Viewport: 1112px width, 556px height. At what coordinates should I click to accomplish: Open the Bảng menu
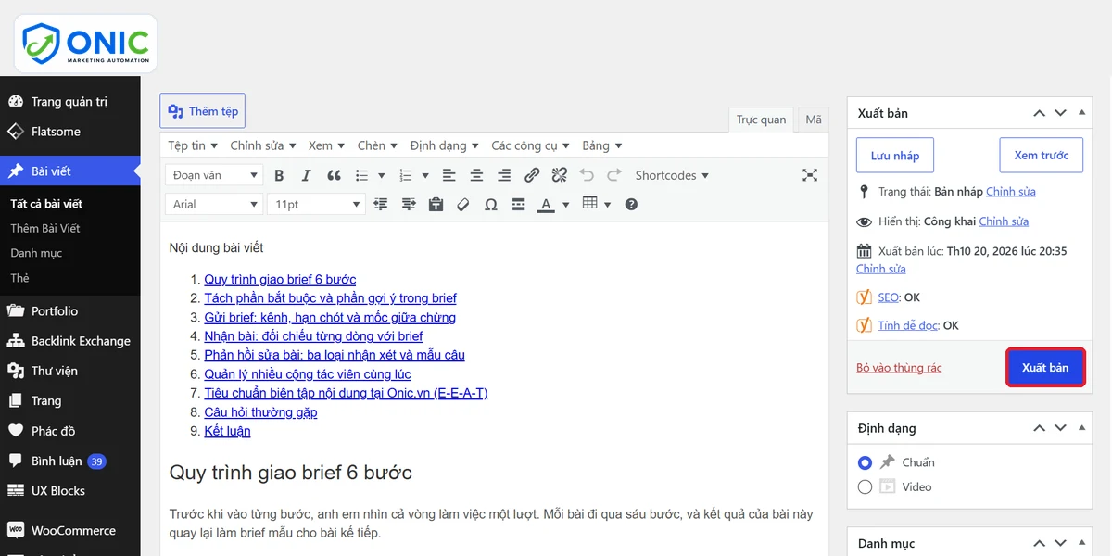click(x=602, y=145)
